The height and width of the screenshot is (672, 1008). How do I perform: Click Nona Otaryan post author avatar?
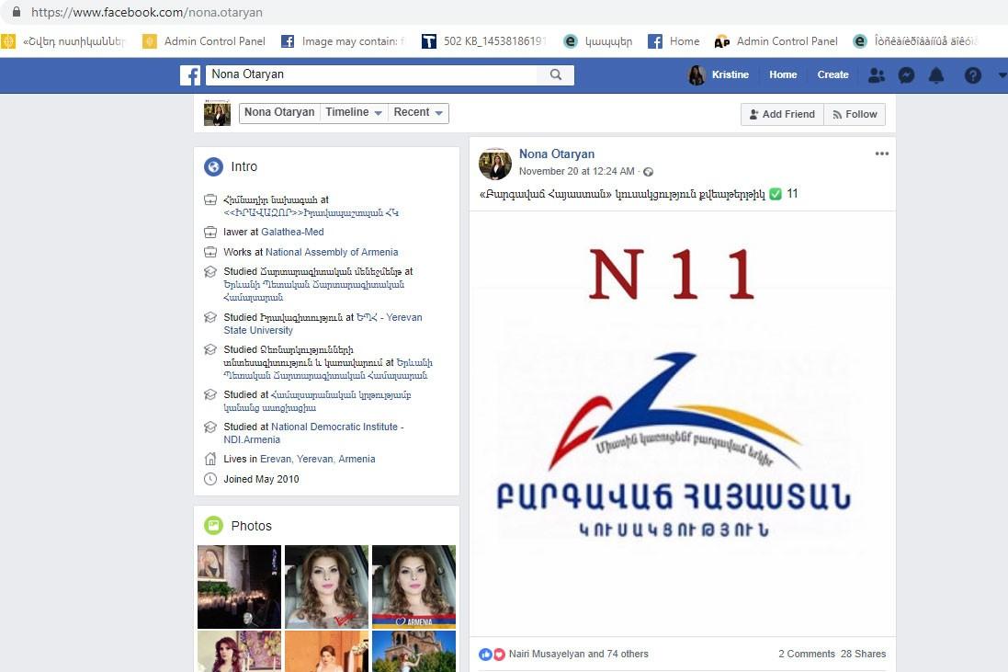[x=495, y=164]
